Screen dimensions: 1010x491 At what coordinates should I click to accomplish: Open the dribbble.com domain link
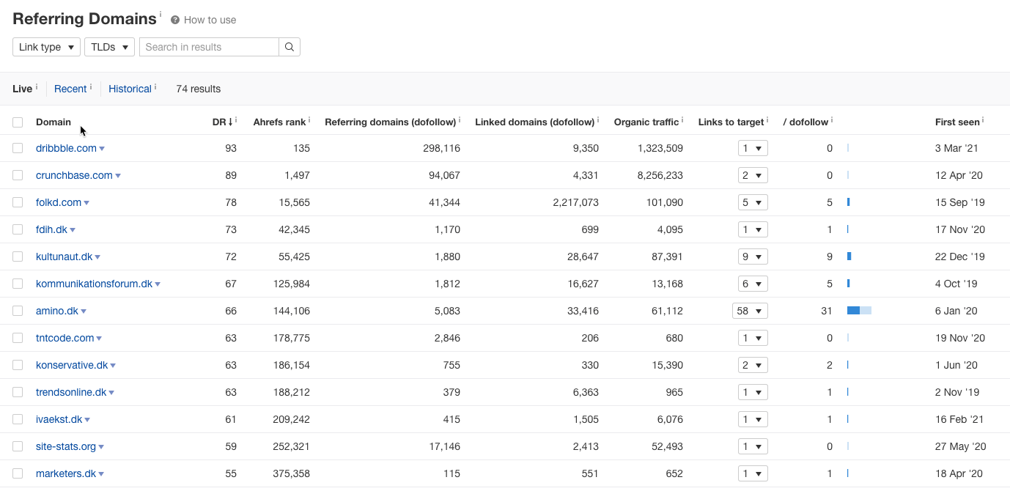click(66, 148)
